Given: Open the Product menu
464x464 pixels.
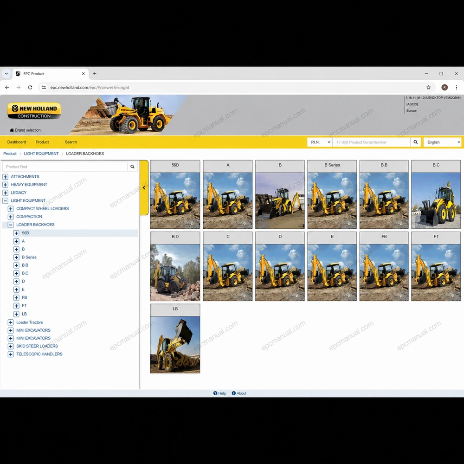Looking at the screenshot, I should coord(42,142).
